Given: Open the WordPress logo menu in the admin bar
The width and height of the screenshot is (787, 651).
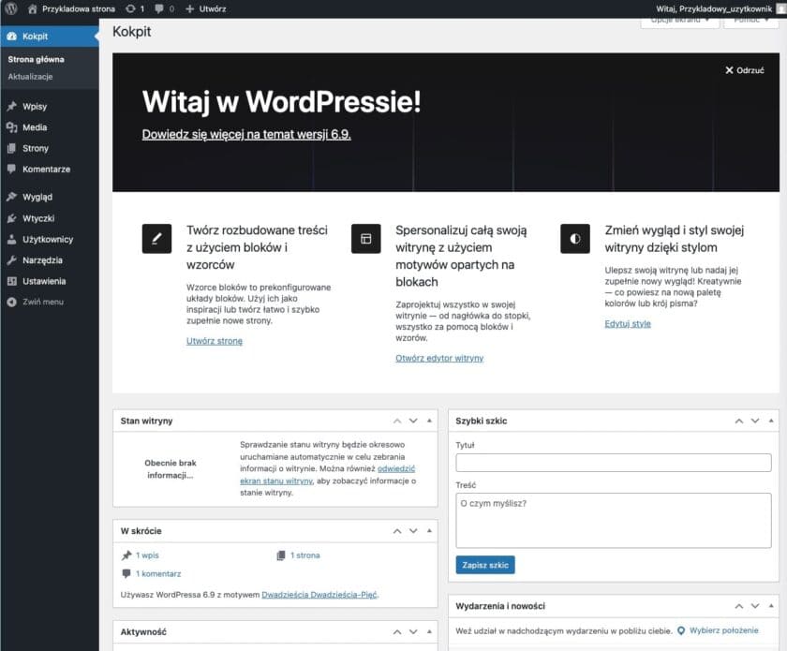Looking at the screenshot, I should (x=10, y=8).
